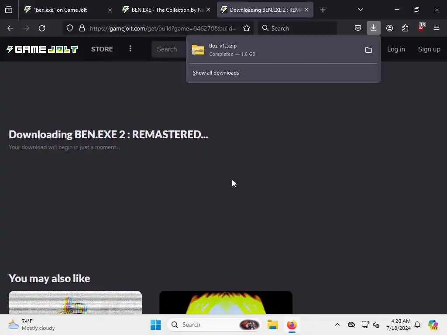Open extension icon with 13 badge
Viewport: 447px width, 335px height.
pyautogui.click(x=421, y=27)
